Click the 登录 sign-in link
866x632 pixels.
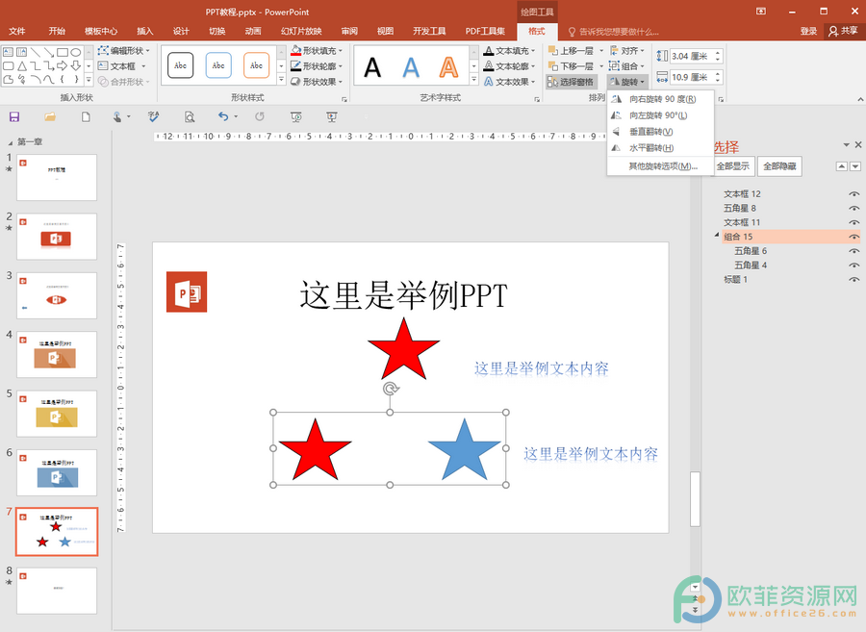point(808,32)
